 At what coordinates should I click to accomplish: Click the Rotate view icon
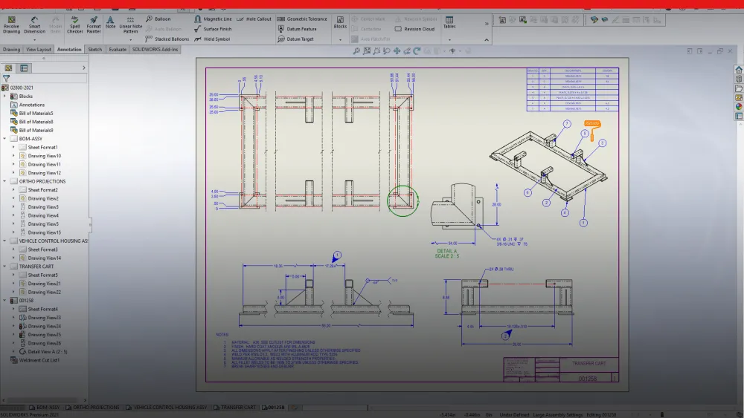(x=417, y=50)
